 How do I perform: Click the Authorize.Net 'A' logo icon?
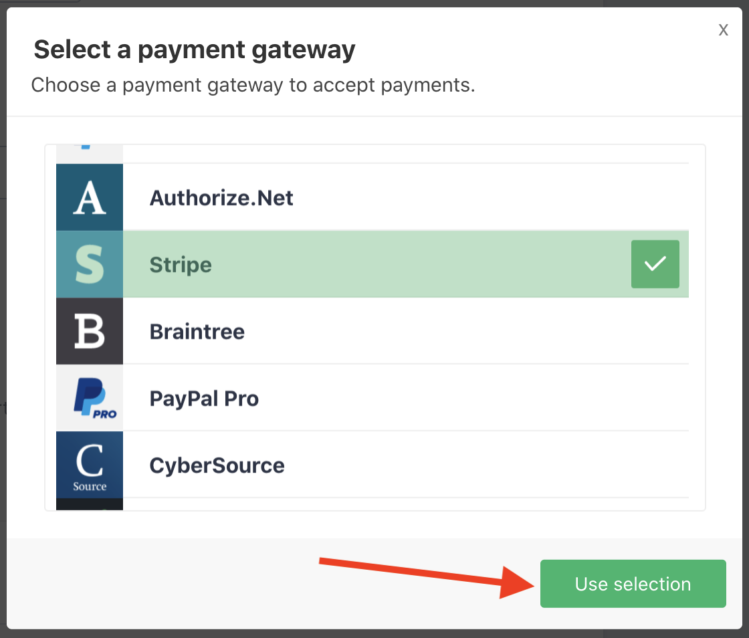90,198
